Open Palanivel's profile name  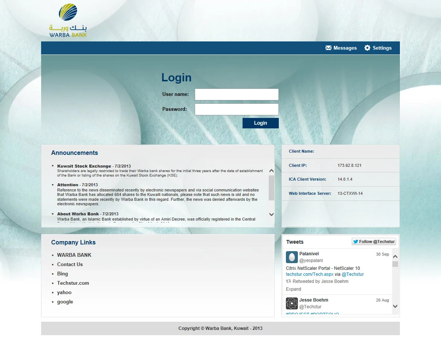[x=309, y=253]
